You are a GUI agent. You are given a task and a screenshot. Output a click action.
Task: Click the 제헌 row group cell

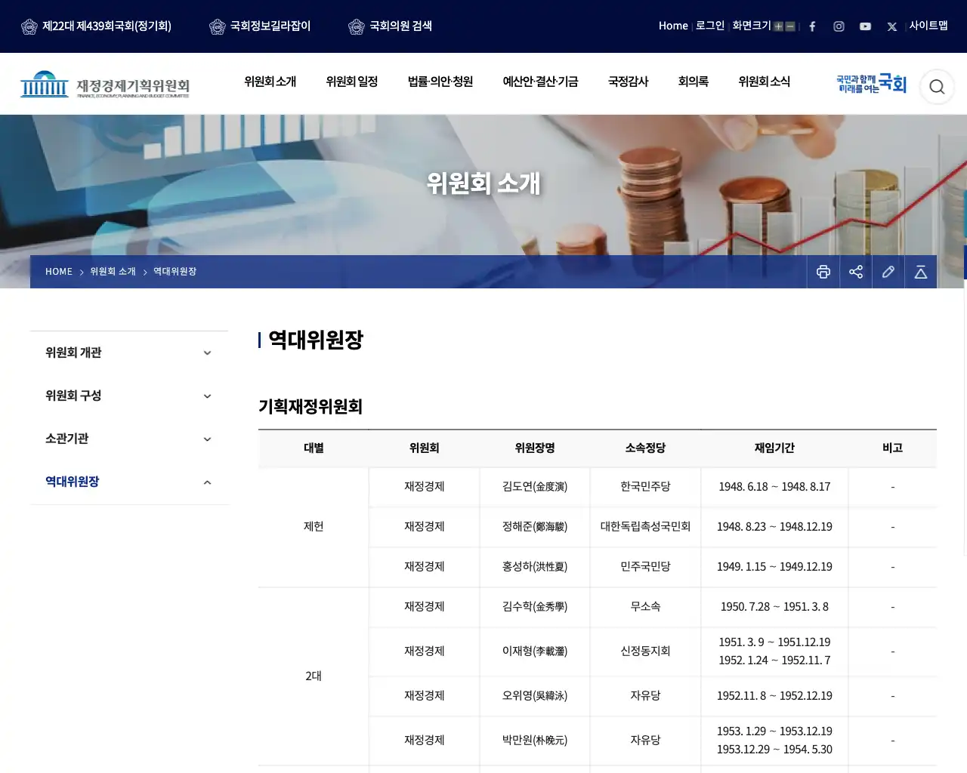[x=314, y=527]
